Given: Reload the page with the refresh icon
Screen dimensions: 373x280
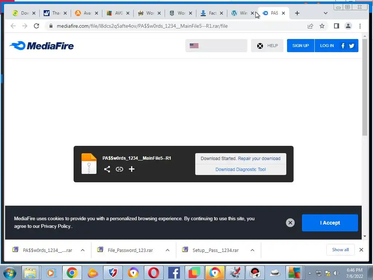Looking at the screenshot, I should tap(36, 26).
